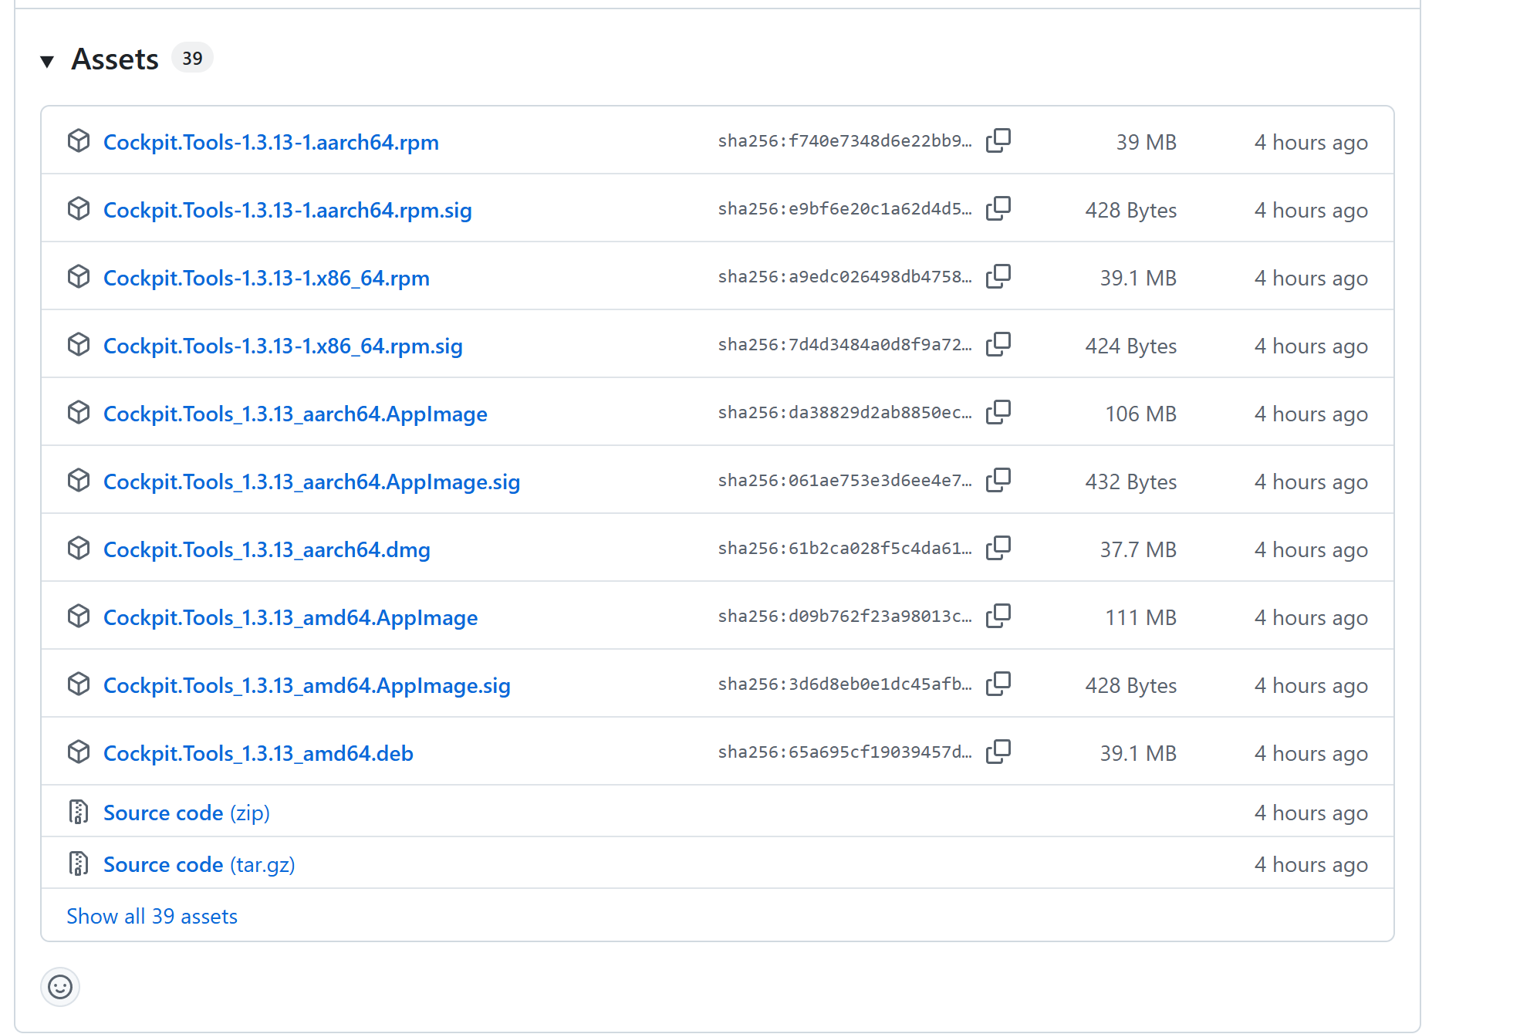Download Cockpit.Tools_1.3.13_aarch64.dmg
This screenshot has width=1520, height=1034.
point(267,550)
